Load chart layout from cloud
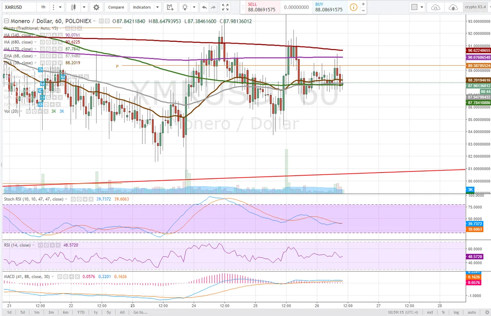The width and height of the screenshot is (491, 316). click(x=435, y=7)
